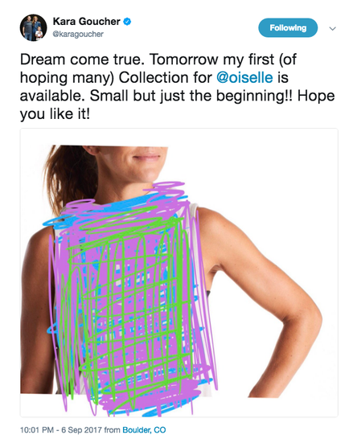The height and width of the screenshot is (439, 353).
Task: Open the @karagoucher handle link
Action: (78, 34)
